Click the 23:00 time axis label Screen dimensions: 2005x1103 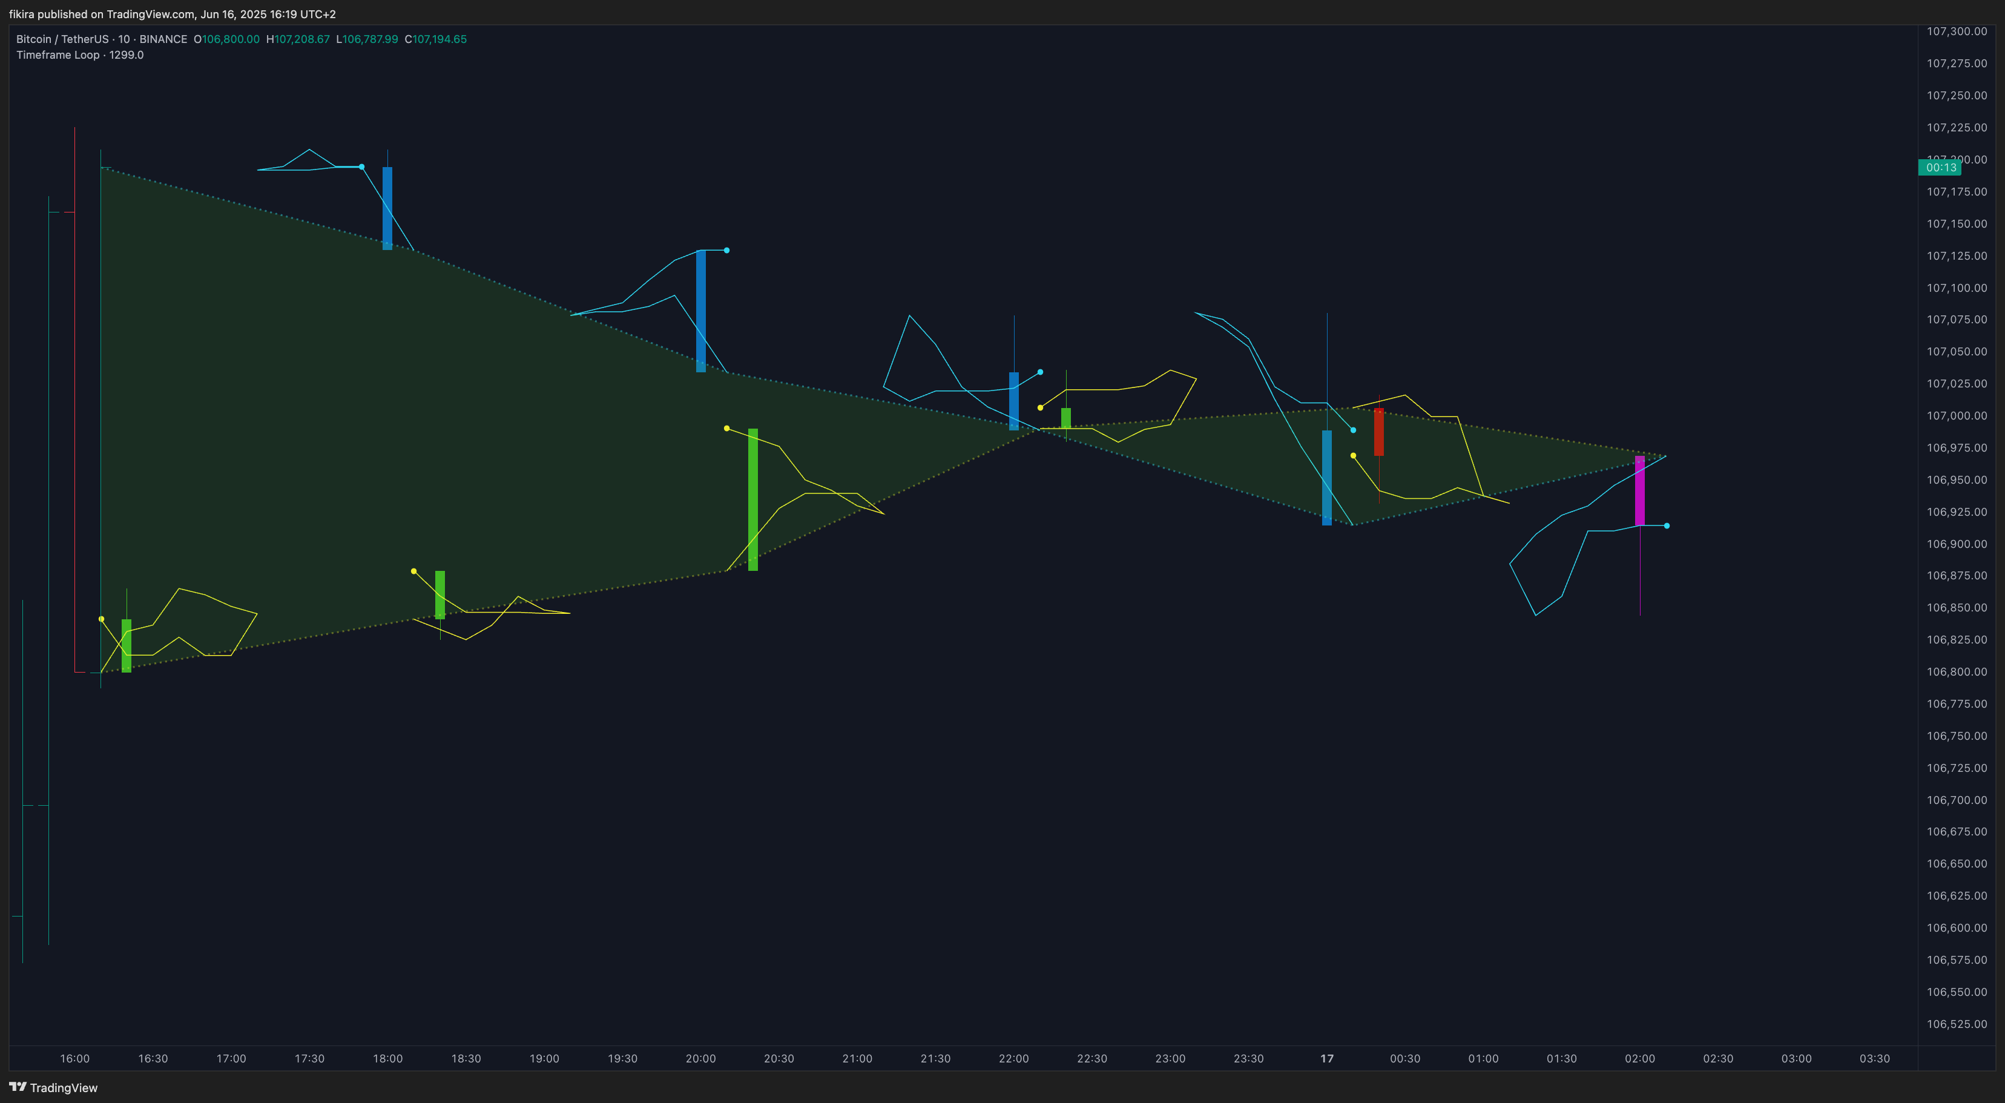tap(1171, 1059)
